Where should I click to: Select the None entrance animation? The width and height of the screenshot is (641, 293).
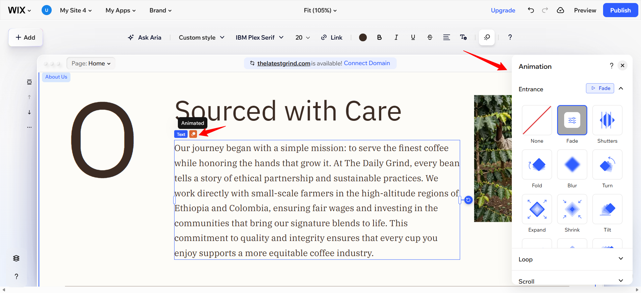pos(537,120)
